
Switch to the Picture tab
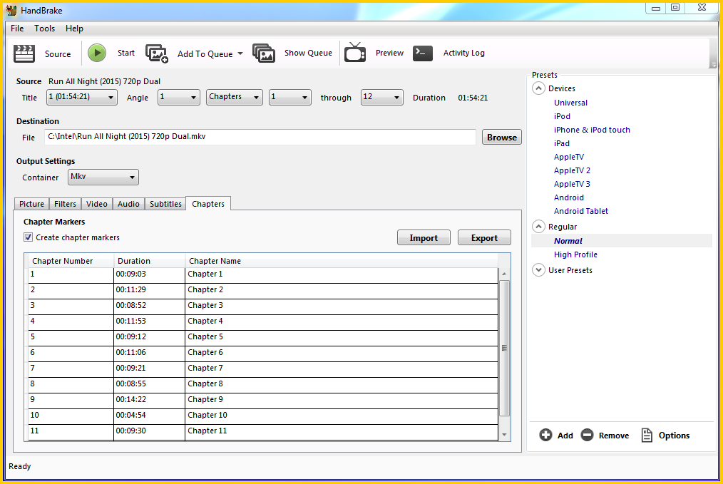pyautogui.click(x=31, y=204)
